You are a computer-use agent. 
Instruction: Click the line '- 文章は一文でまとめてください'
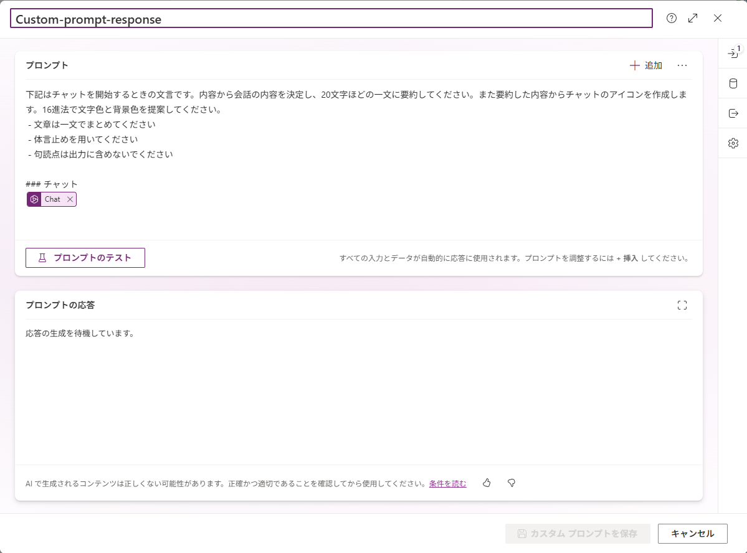point(92,125)
